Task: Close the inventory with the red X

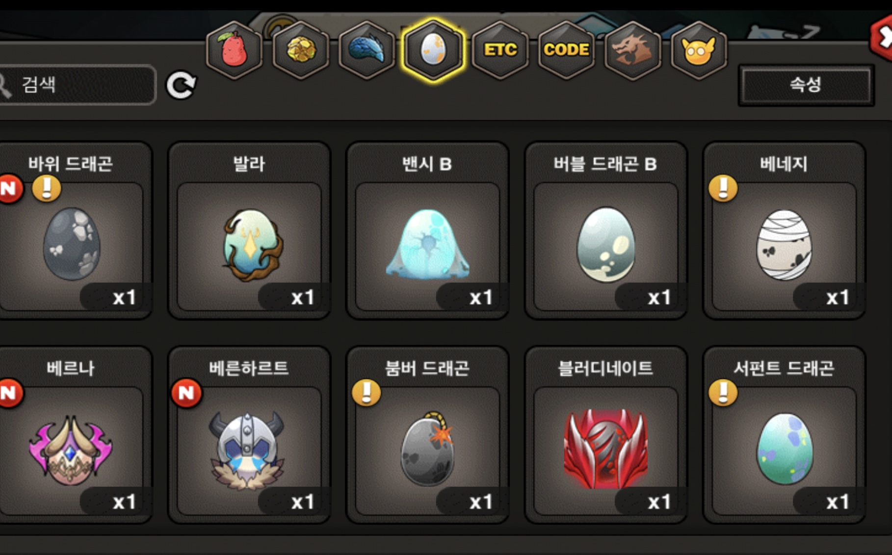Action: (882, 38)
